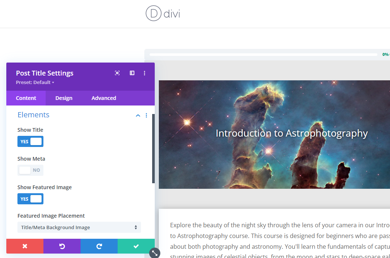The image size is (390, 258).
Task: Save changes with the green checkmark
Action: (x=136, y=246)
